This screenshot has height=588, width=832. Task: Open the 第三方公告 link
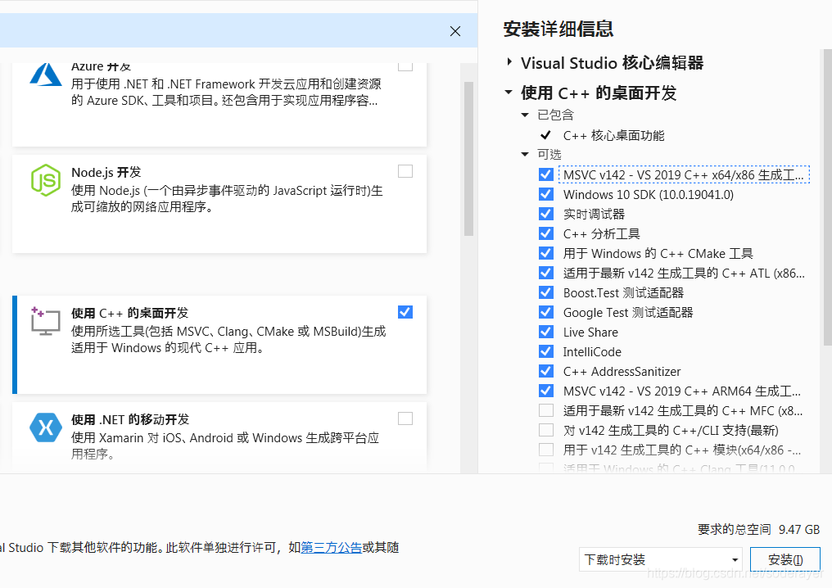pyautogui.click(x=332, y=548)
